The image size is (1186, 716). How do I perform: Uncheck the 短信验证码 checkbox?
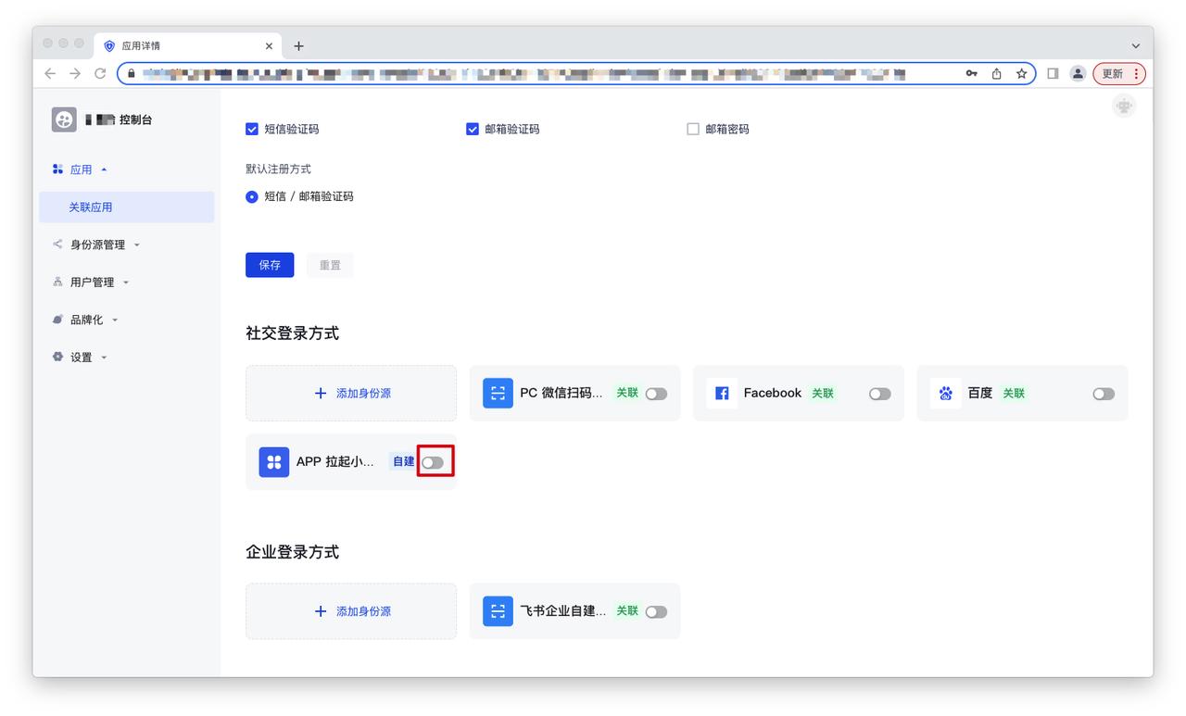click(x=252, y=130)
